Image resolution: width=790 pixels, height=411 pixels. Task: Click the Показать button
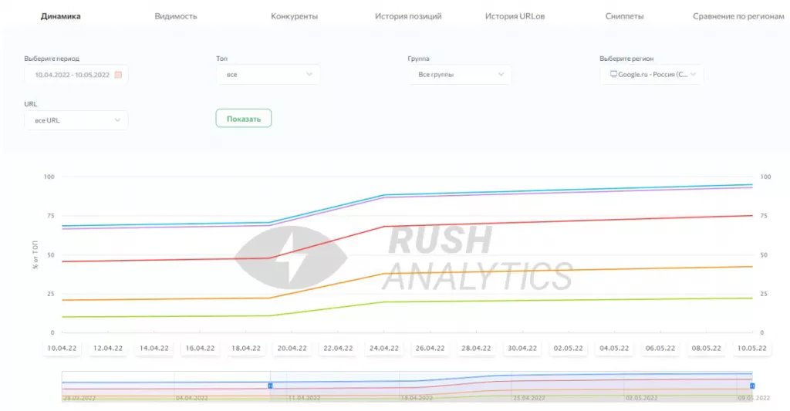point(244,118)
